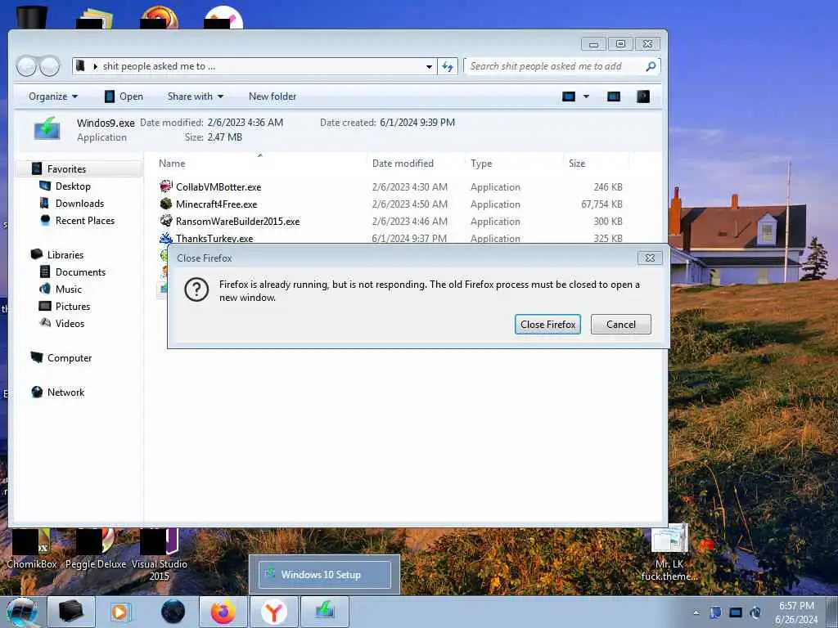The height and width of the screenshot is (628, 838).
Task: Dismiss the Close Firefox dialog with X
Action: pyautogui.click(x=650, y=258)
